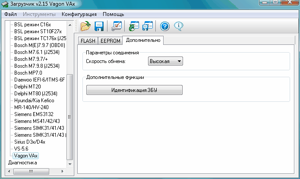Click the tree vertical scrollbar thumb
Image resolution: width=300 pixels, height=179 pixels.
69,117
